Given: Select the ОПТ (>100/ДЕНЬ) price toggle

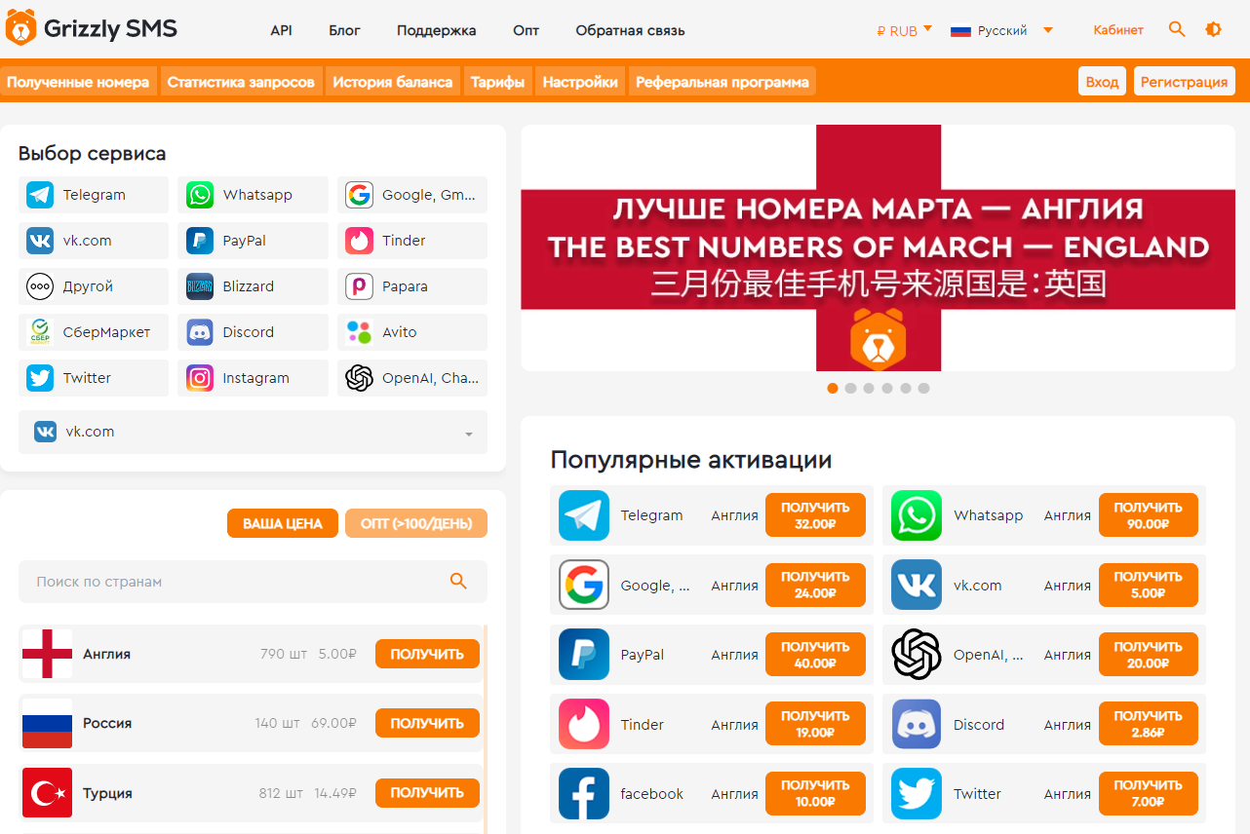Looking at the screenshot, I should pyautogui.click(x=416, y=523).
